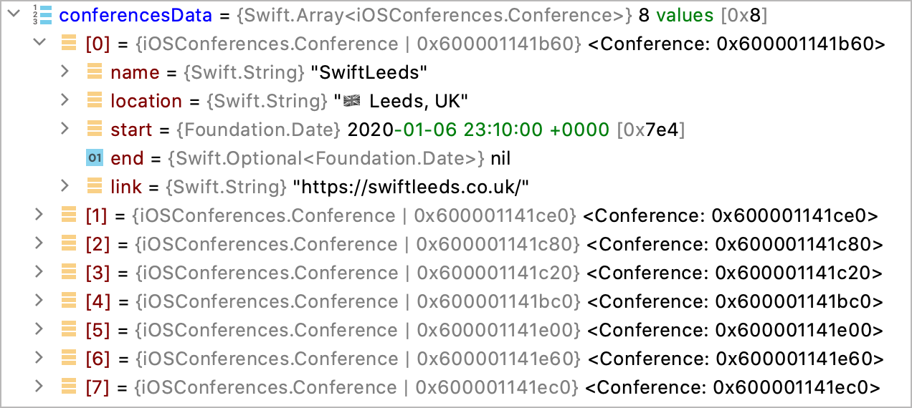Expand array element [1]
Viewport: 912px width, 408px height.
(x=39, y=215)
